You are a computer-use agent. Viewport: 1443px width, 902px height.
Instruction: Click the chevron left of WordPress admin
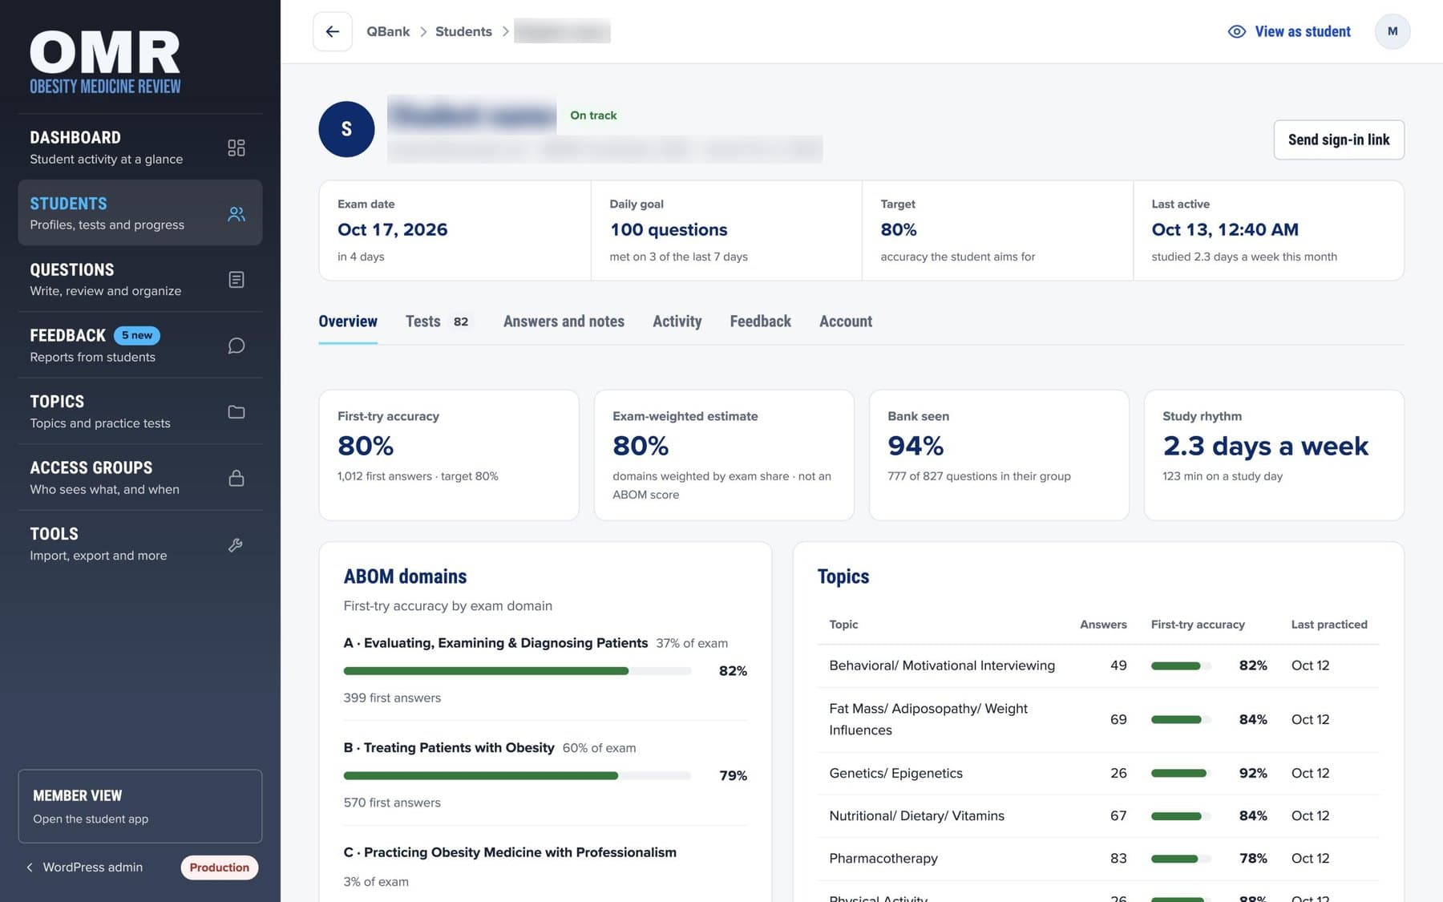click(30, 868)
